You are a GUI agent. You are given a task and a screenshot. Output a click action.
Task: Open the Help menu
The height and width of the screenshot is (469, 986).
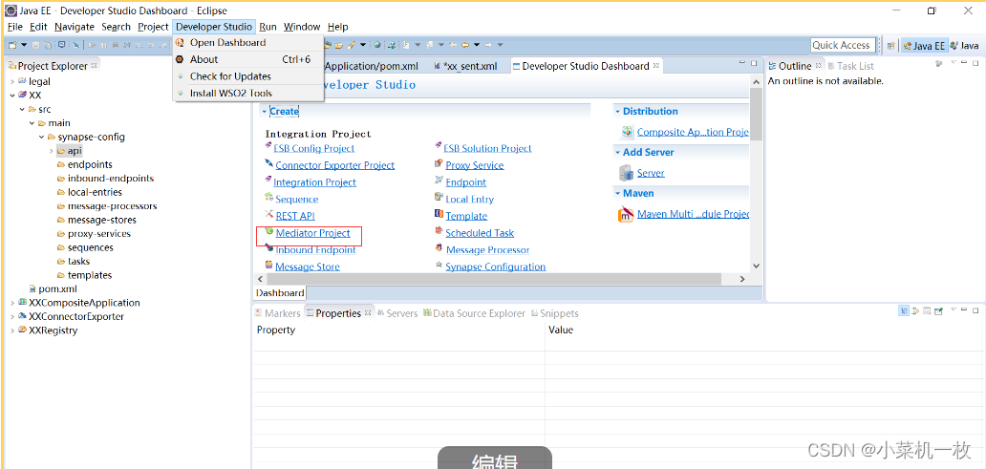coord(337,27)
